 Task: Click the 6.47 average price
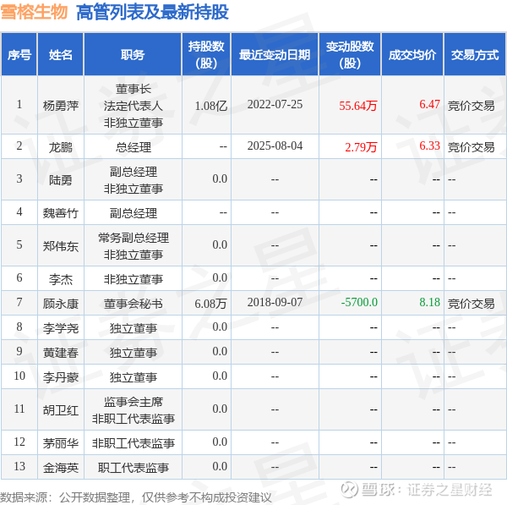430,104
